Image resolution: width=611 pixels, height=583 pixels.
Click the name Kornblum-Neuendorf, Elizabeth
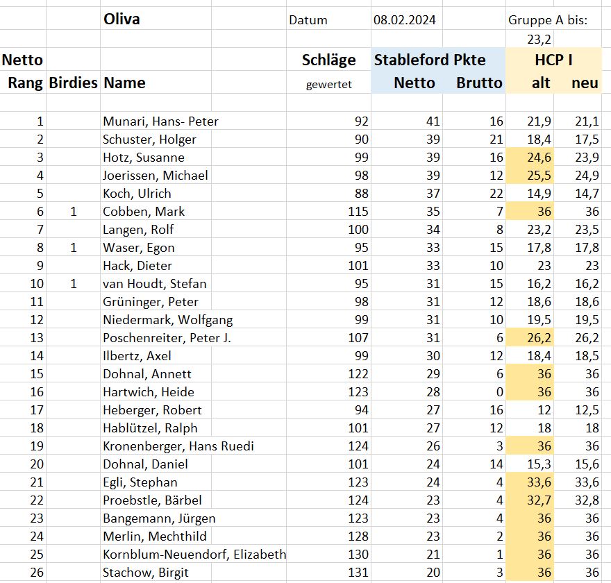194,554
